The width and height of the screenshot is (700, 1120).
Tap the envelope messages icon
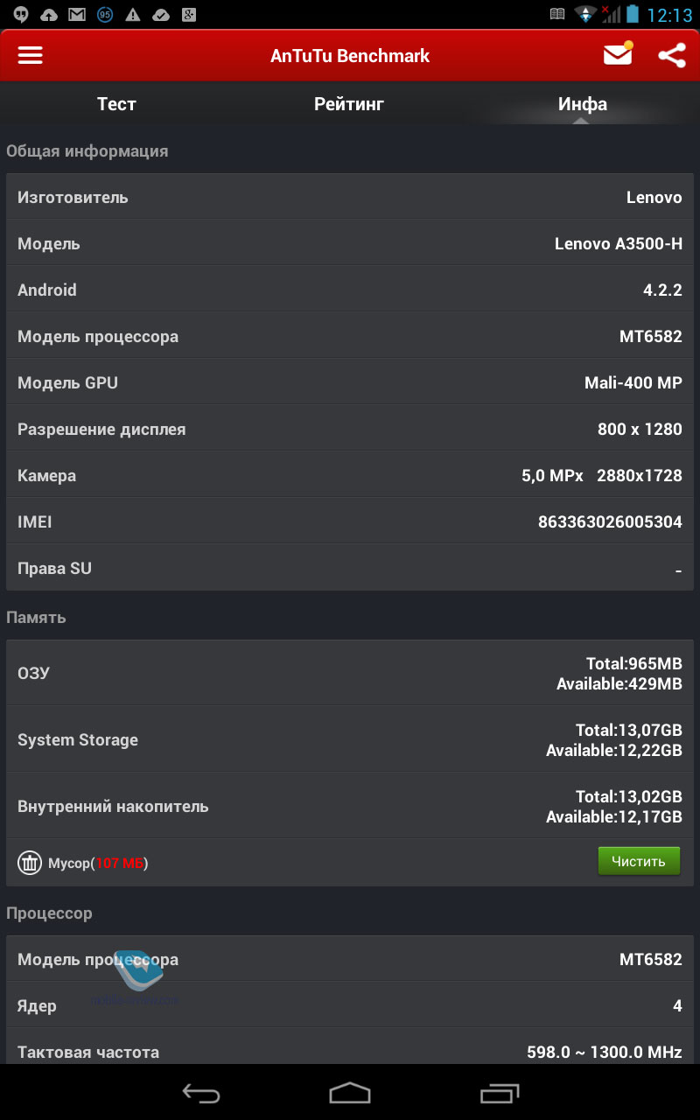pos(618,55)
